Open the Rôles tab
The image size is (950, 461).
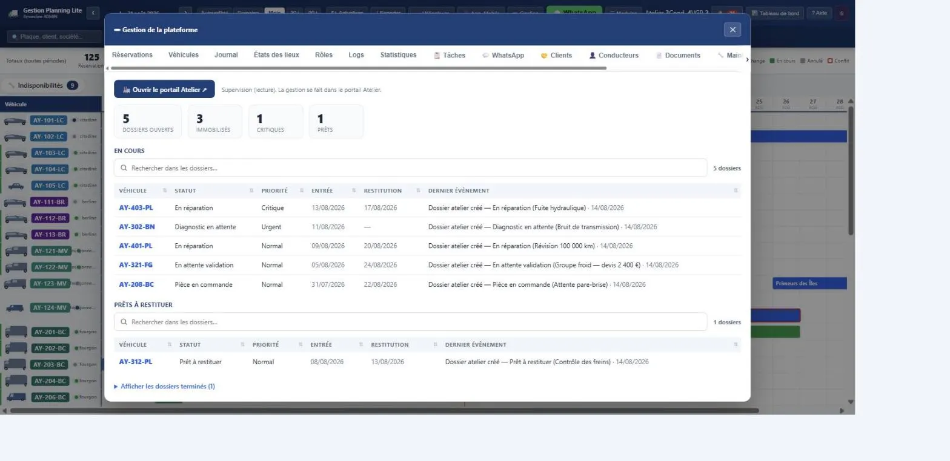click(324, 54)
